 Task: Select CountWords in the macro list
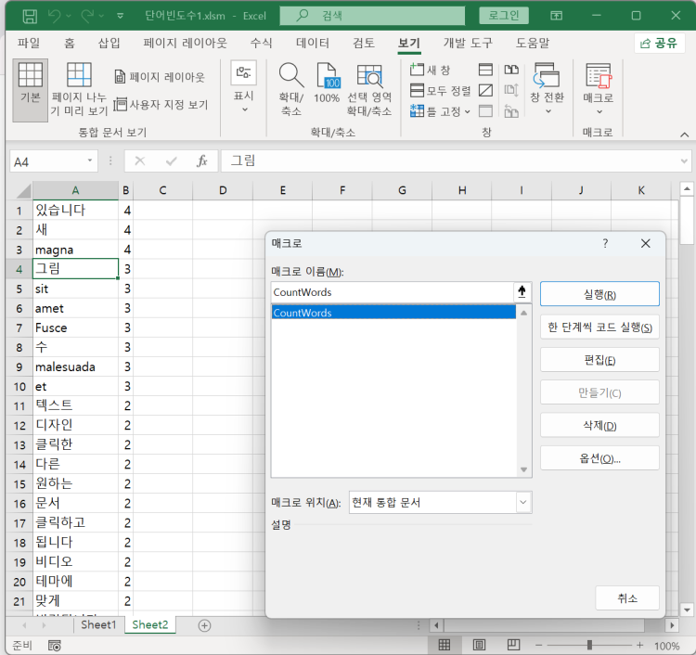click(393, 313)
